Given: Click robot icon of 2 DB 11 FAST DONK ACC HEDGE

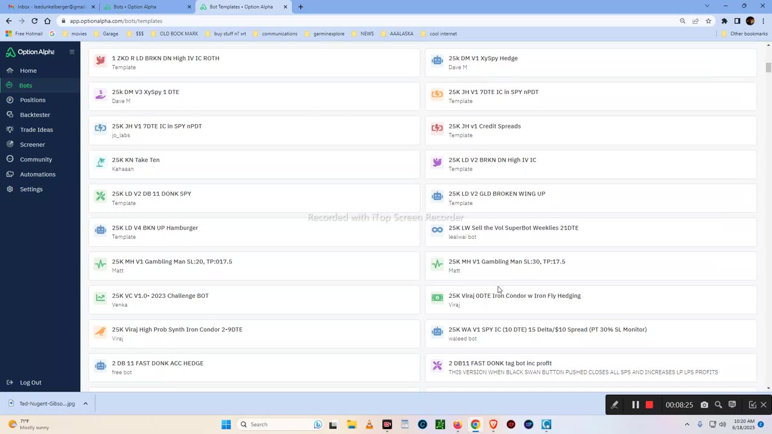Looking at the screenshot, I should click(101, 365).
